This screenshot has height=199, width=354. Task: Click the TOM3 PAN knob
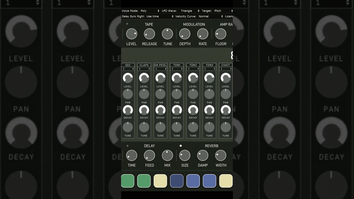[209, 94]
